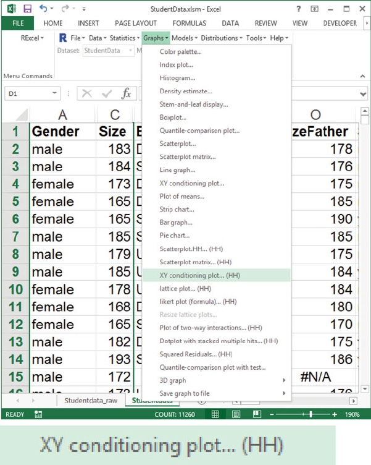Click the vertical scrollbar up arrow
This screenshot has width=371, height=465.
coord(365,111)
